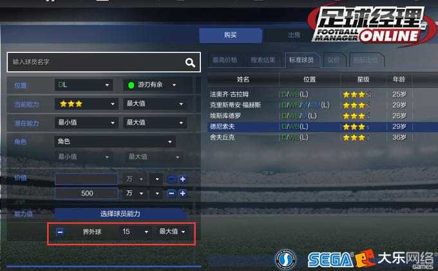
Task: Click the 选择球员能力 button
Action: (120, 214)
